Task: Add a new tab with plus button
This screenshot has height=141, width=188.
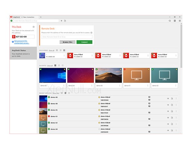Action: coord(41,17)
